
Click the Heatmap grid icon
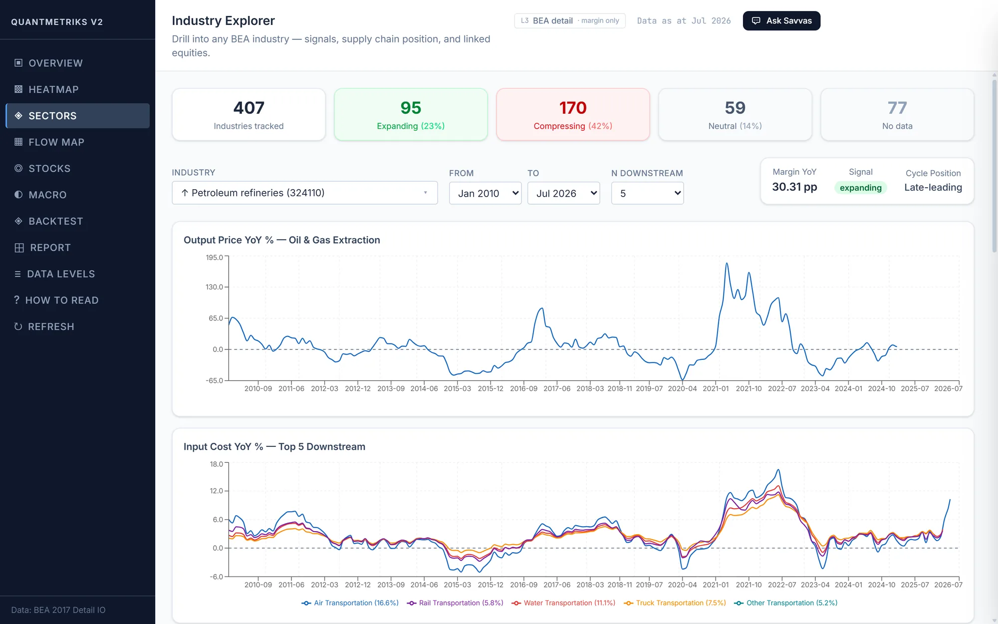[18, 89]
